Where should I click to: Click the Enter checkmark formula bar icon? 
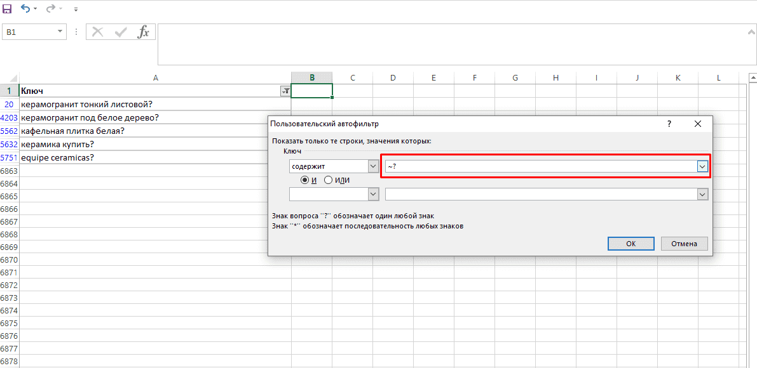(x=121, y=32)
